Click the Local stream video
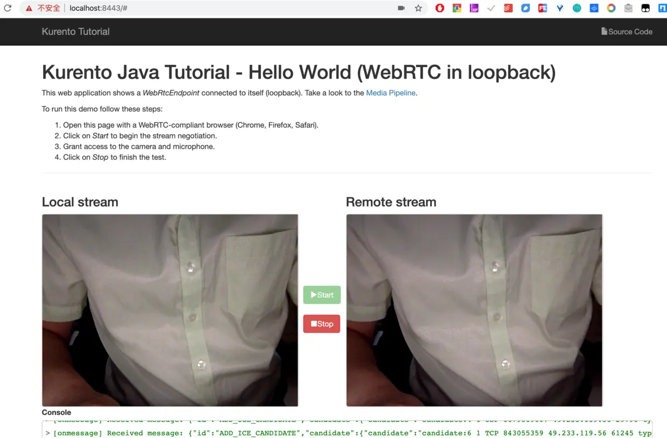The image size is (667, 438). (x=170, y=310)
